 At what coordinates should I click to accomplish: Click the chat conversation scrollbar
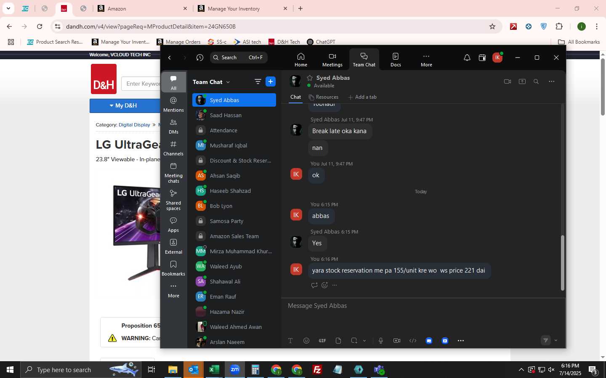coord(562,263)
